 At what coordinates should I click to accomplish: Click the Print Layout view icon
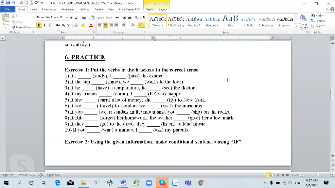(268, 175)
